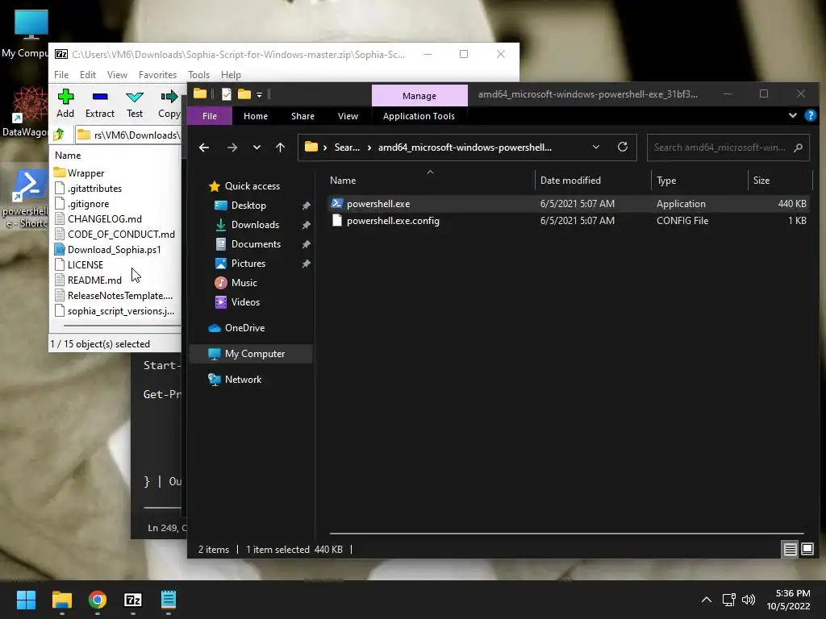Expand the Explorer ribbon chevron
This screenshot has width=826, height=619.
tap(792, 115)
